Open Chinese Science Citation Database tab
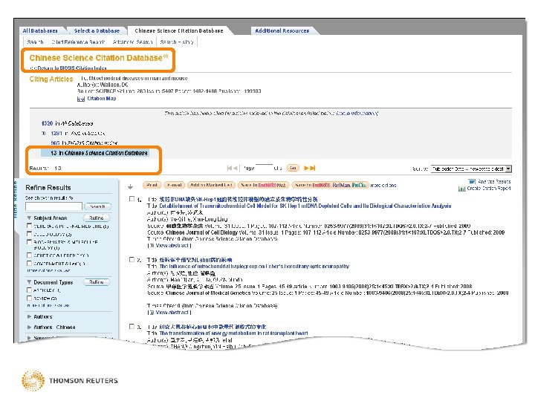 pyautogui.click(x=179, y=30)
